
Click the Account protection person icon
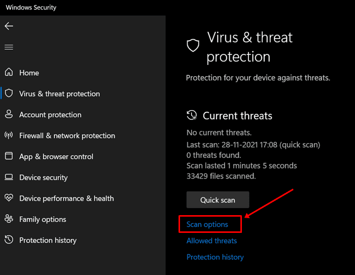[x=9, y=115]
